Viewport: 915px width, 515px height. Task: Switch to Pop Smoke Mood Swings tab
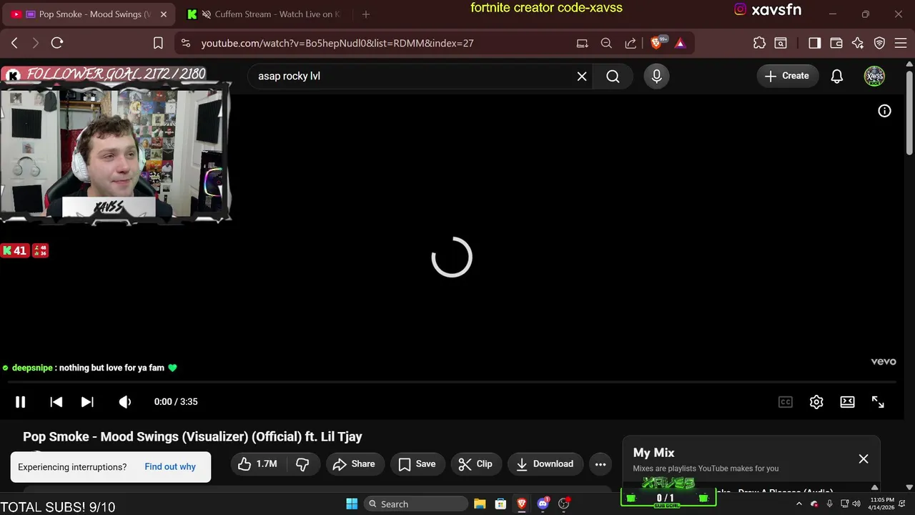click(x=89, y=14)
